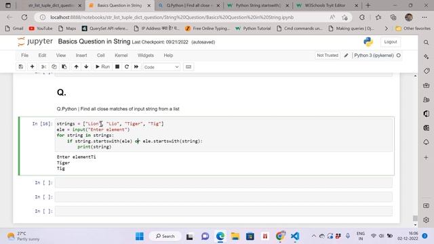Switch to Q.Python Find all close tab

(x=189, y=5)
